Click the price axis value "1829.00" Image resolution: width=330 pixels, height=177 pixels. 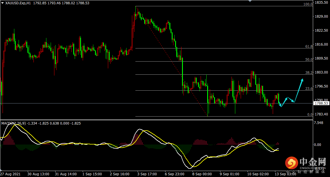pyautogui.click(x=321, y=16)
